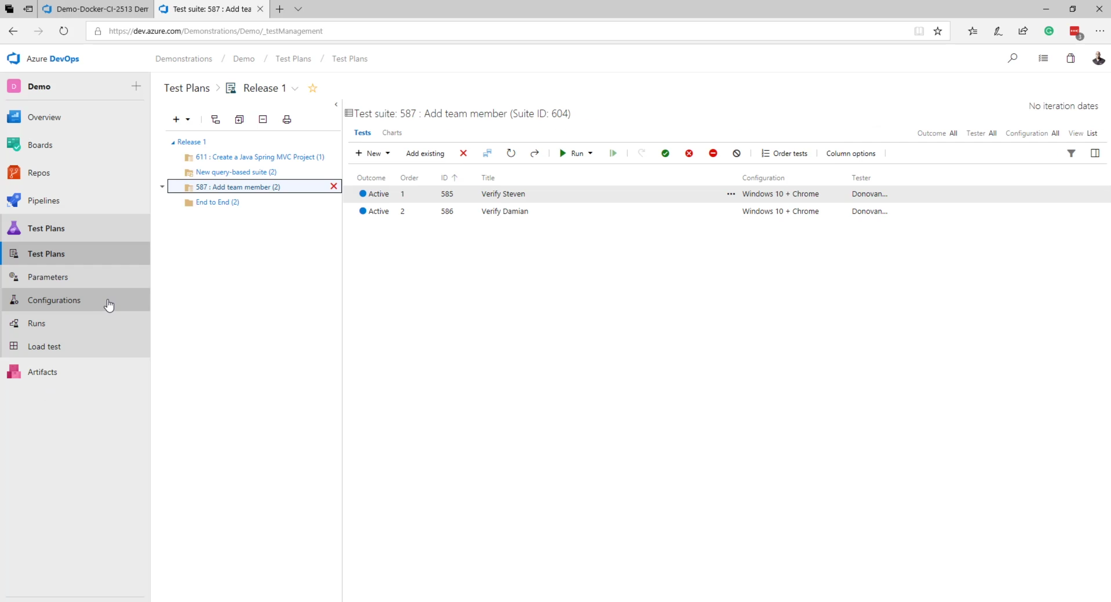The width and height of the screenshot is (1111, 602).
Task: Sort by the ID column header
Action: coord(449,178)
